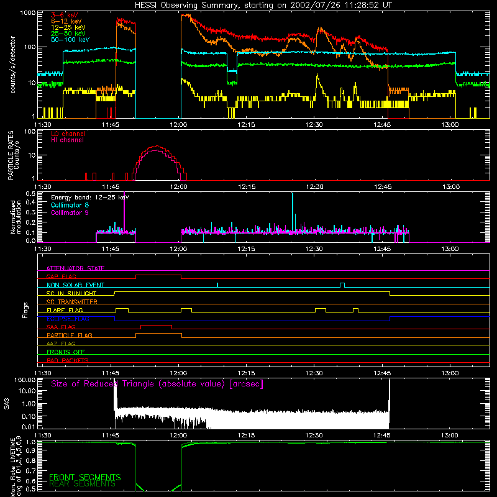The height and width of the screenshot is (497, 497).
Task: Click the LO channel legend label
Action: [x=68, y=134]
